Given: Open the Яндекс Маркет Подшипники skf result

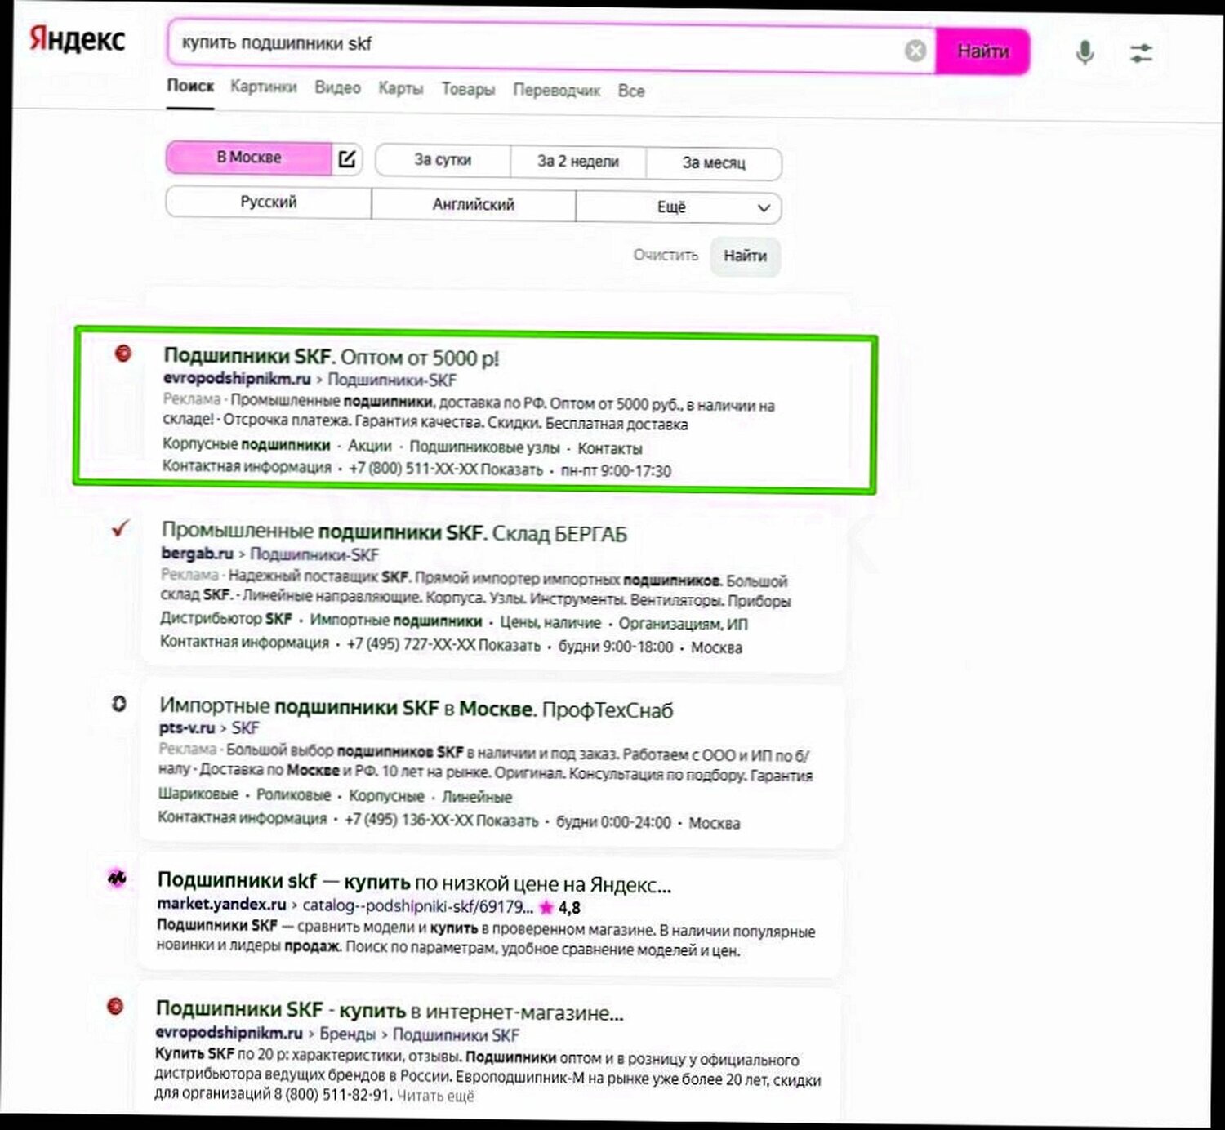Looking at the screenshot, I should (x=414, y=883).
